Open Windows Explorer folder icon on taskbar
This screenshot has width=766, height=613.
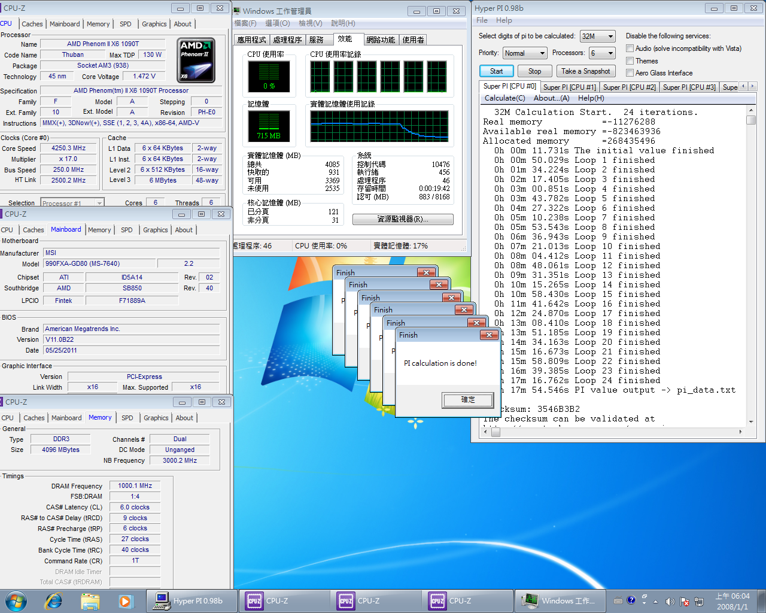(x=90, y=600)
